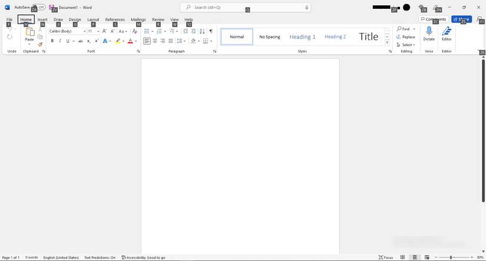486x261 pixels.
Task: Open the Borders dropdown
Action: click(x=211, y=41)
